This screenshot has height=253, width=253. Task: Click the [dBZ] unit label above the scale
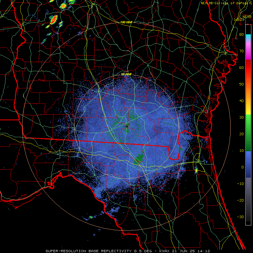click(239, 19)
